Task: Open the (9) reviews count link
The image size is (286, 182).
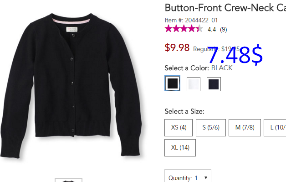Action: pyautogui.click(x=224, y=29)
